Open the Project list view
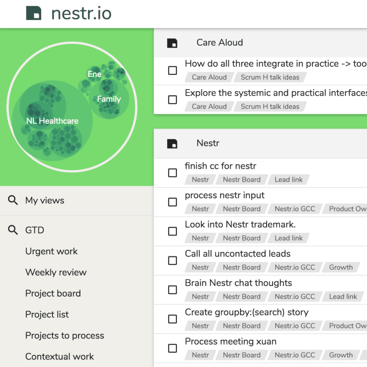Viewport: 367px width, 367px height. [x=47, y=314]
